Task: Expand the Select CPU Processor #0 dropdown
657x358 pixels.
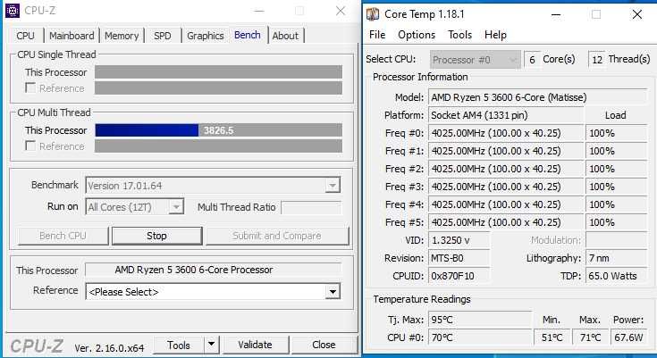Action: point(476,60)
